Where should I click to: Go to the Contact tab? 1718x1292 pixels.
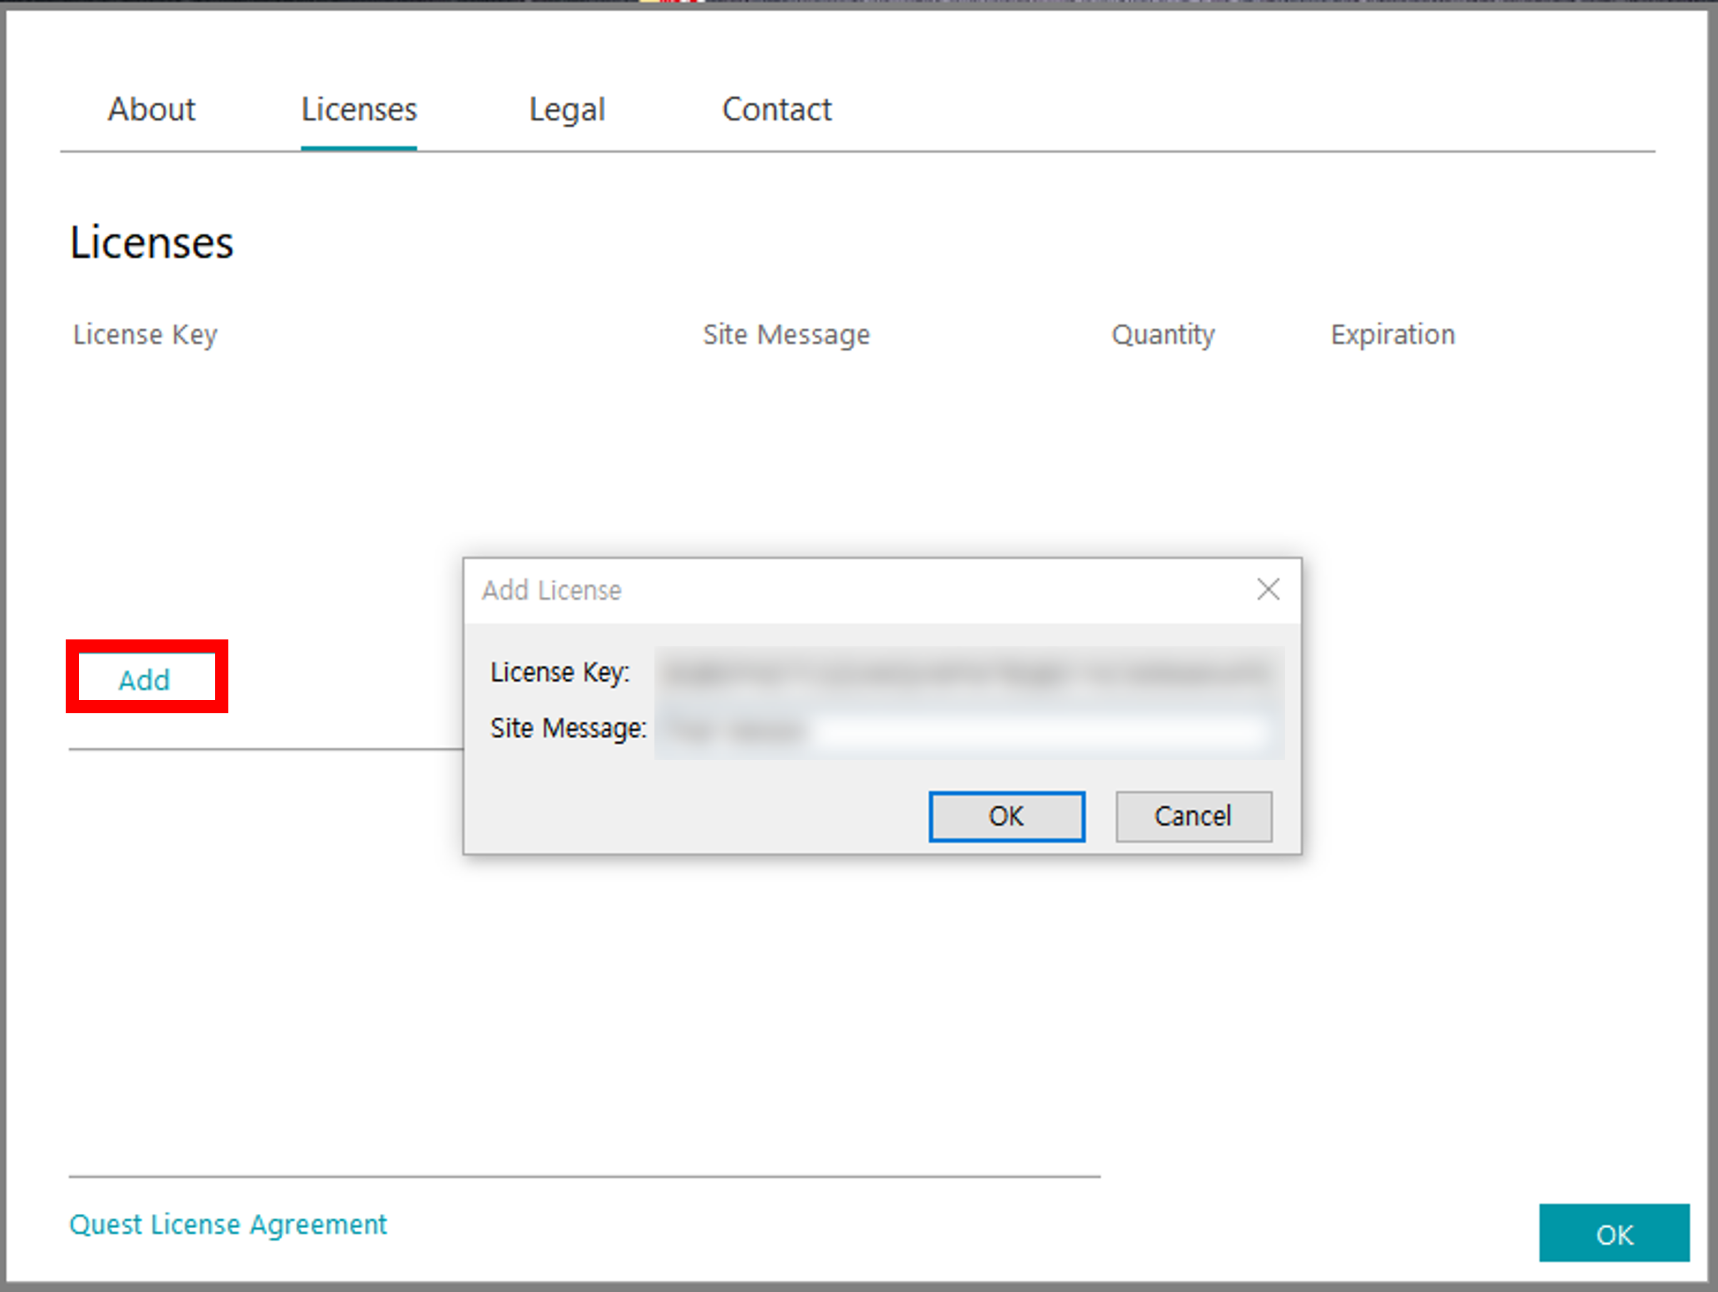776,109
